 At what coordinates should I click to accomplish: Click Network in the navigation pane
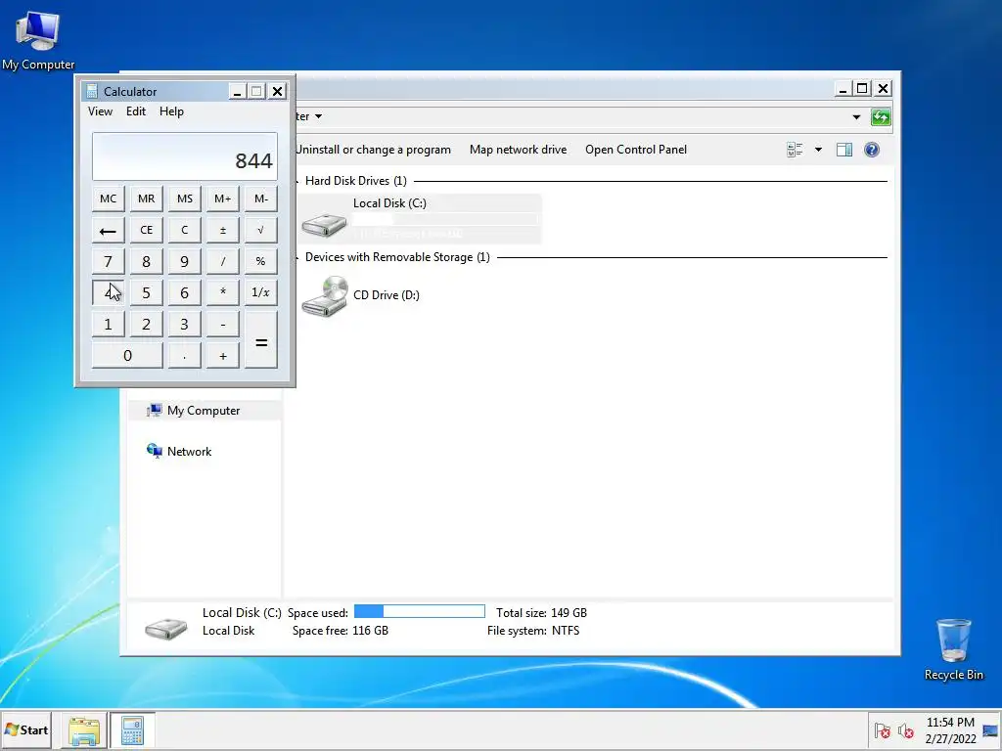pos(189,452)
